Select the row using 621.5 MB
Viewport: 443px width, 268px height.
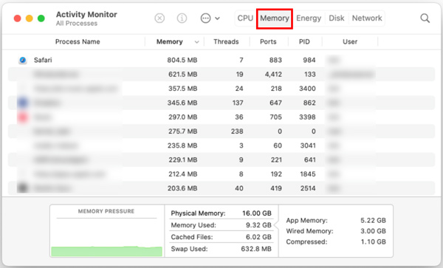tap(221, 75)
